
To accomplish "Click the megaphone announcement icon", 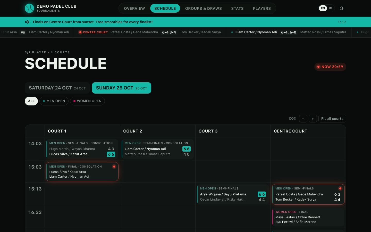I will pyautogui.click(x=27, y=22).
